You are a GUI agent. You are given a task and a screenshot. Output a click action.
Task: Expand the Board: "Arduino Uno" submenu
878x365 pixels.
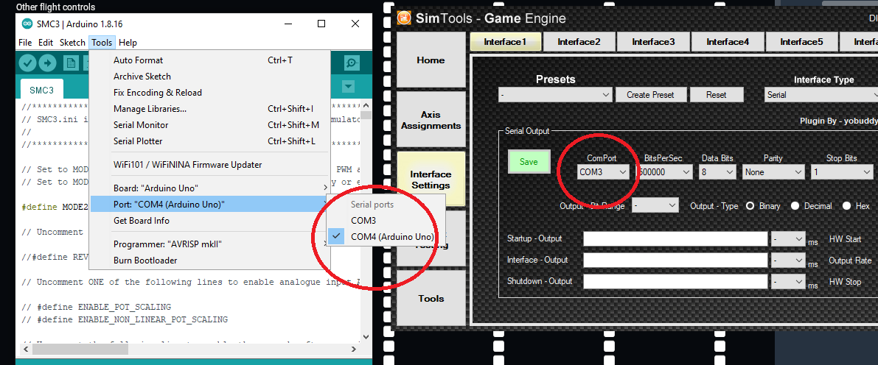click(x=210, y=188)
